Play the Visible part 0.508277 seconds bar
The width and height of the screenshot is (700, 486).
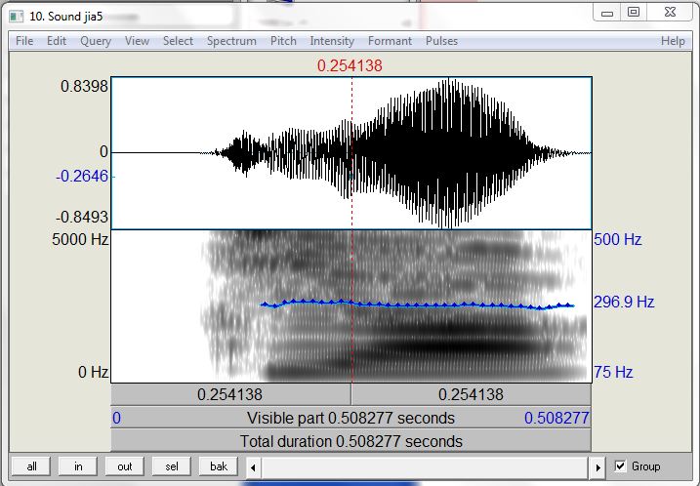tap(350, 418)
